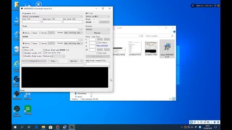Enable the Set lock checkbox
The width and height of the screenshot is (232, 130).
click(x=98, y=53)
